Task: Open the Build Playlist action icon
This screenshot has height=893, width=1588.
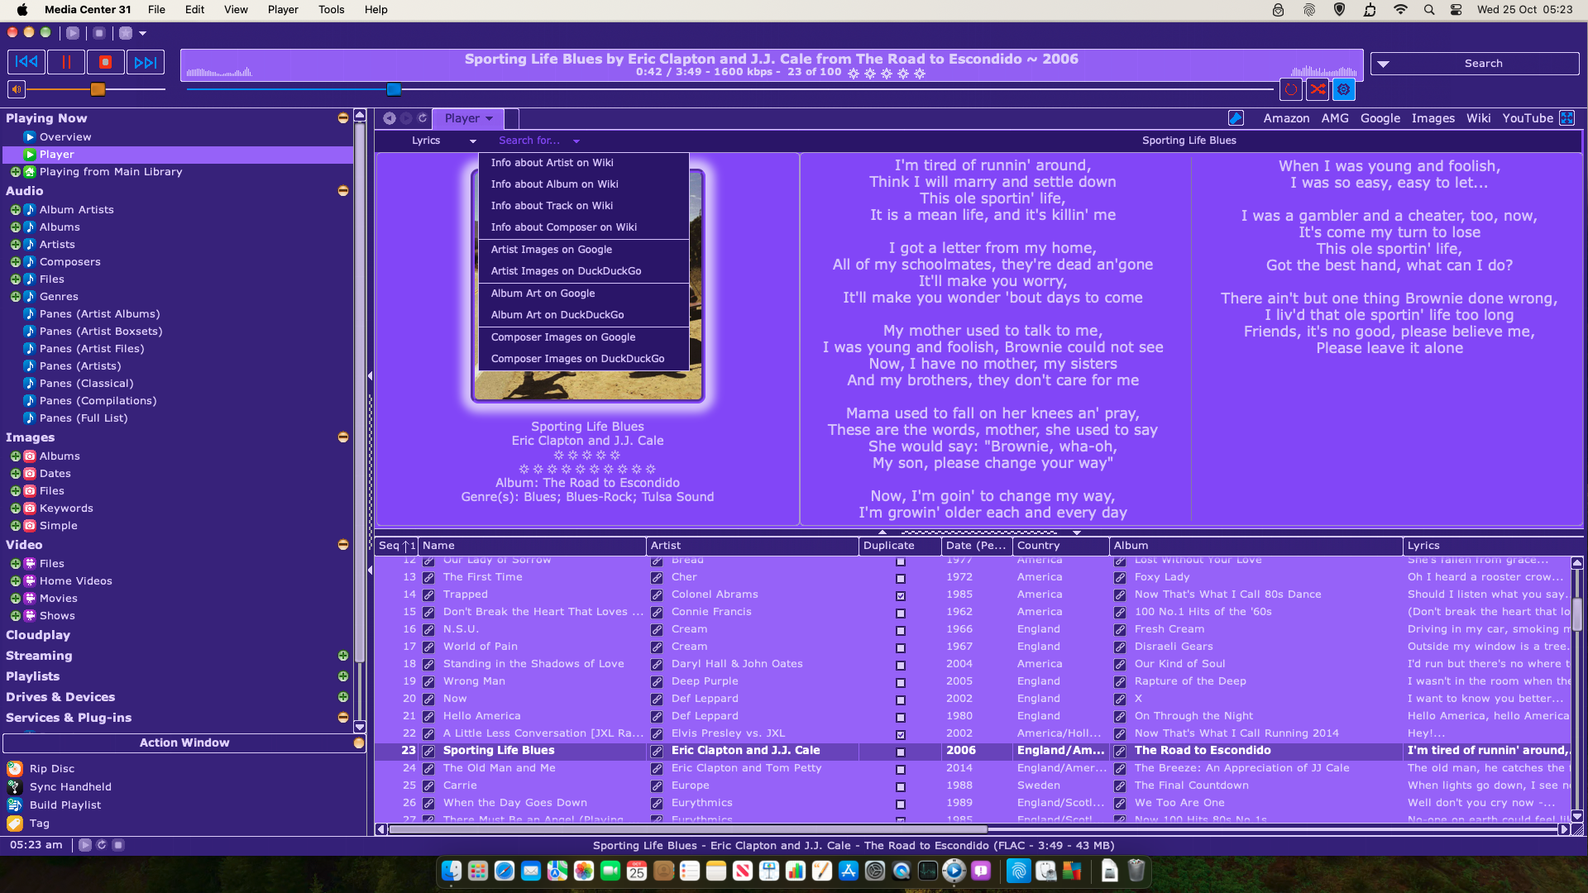Action: coord(15,805)
